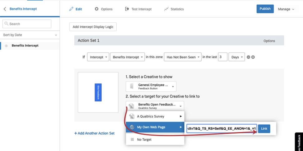The image size is (303, 151).
Task: Switch to the Options tab
Action: coord(104,9)
